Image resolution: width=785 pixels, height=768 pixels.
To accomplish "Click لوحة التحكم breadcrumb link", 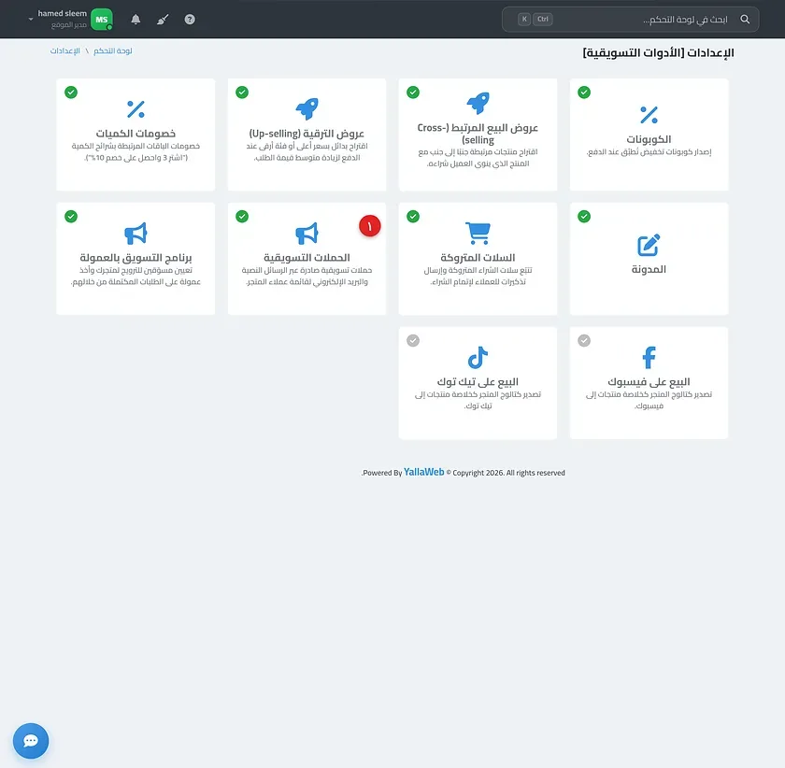I will click(x=113, y=51).
